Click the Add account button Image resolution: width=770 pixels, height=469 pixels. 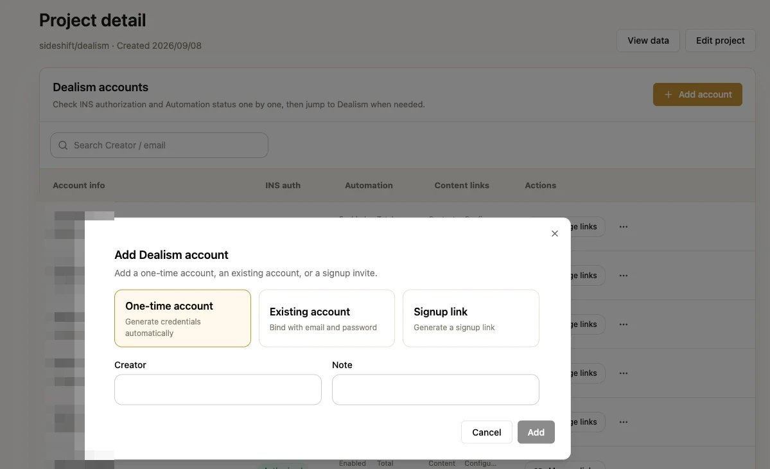697,94
